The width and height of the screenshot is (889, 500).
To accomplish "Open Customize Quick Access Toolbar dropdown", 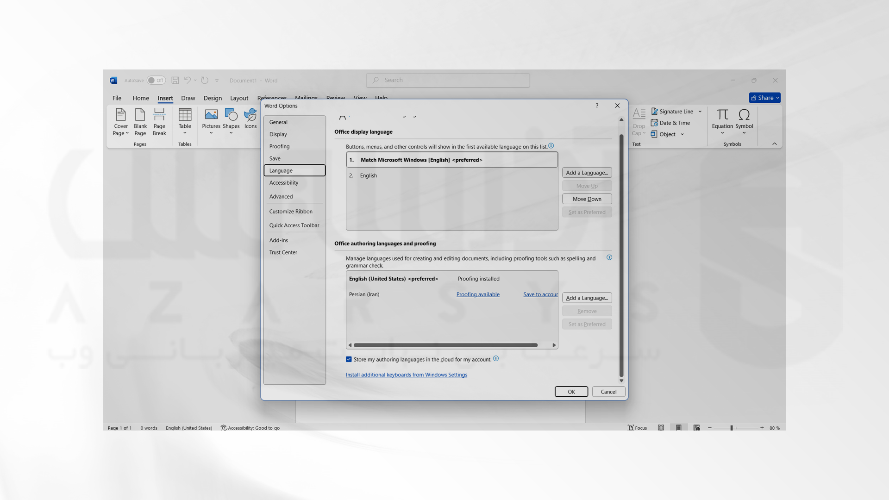I will pyautogui.click(x=217, y=81).
